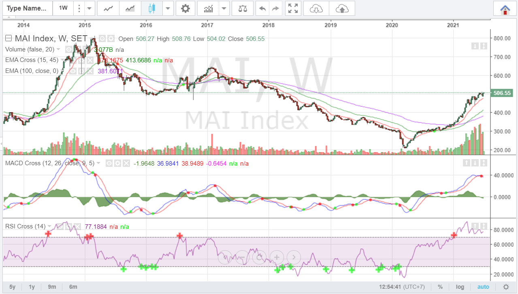Reset chart view circular navigation button
Image resolution: width=518 pixels, height=294 pixels.
[259, 257]
